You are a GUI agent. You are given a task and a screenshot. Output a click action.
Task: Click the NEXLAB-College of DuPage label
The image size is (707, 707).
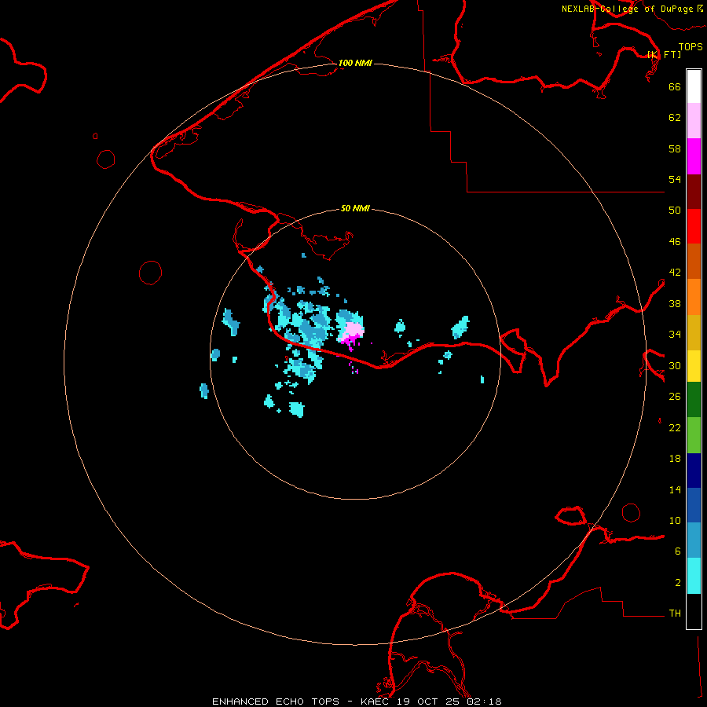[628, 9]
